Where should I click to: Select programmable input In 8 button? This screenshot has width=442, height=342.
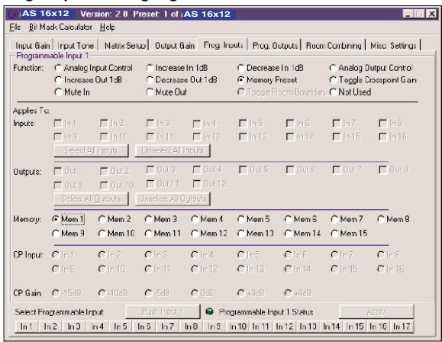(x=191, y=327)
